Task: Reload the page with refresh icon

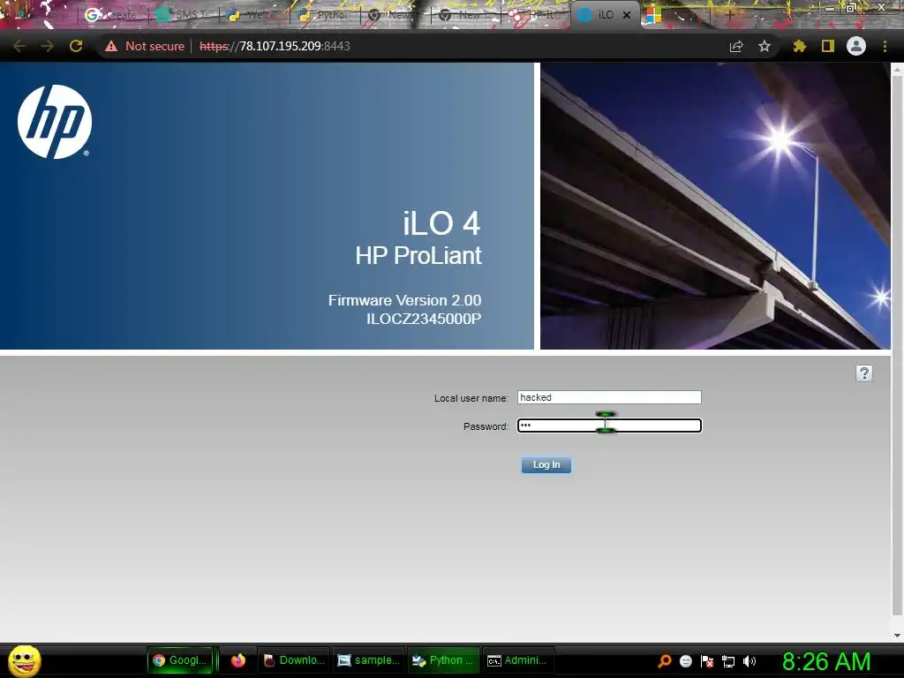Action: point(76,46)
